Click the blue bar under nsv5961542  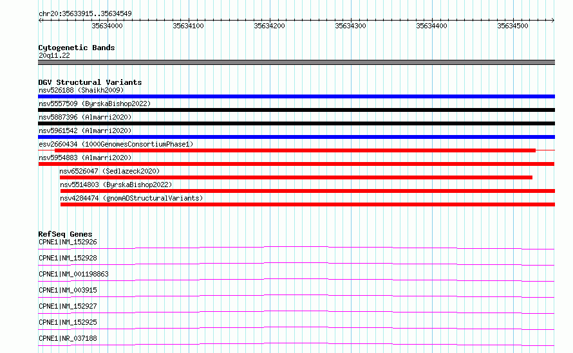tap(296, 137)
